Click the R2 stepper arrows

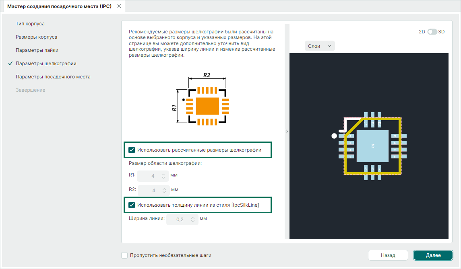pyautogui.click(x=164, y=191)
